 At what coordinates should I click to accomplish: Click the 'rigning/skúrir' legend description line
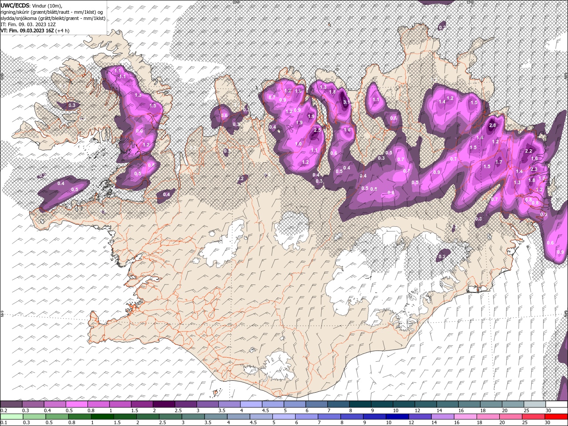(51, 12)
